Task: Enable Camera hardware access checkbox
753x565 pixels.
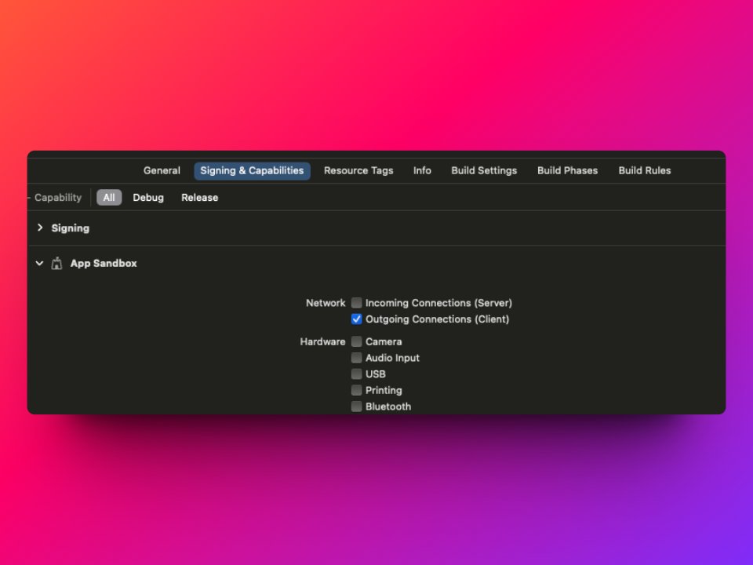Action: pyautogui.click(x=356, y=341)
